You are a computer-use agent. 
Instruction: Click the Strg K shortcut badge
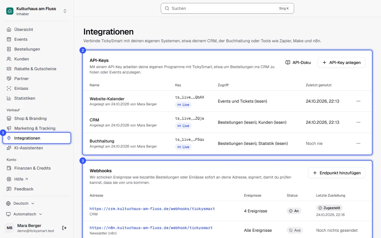click(284, 8)
